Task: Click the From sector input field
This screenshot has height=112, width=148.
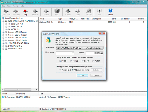Action: (65, 53)
